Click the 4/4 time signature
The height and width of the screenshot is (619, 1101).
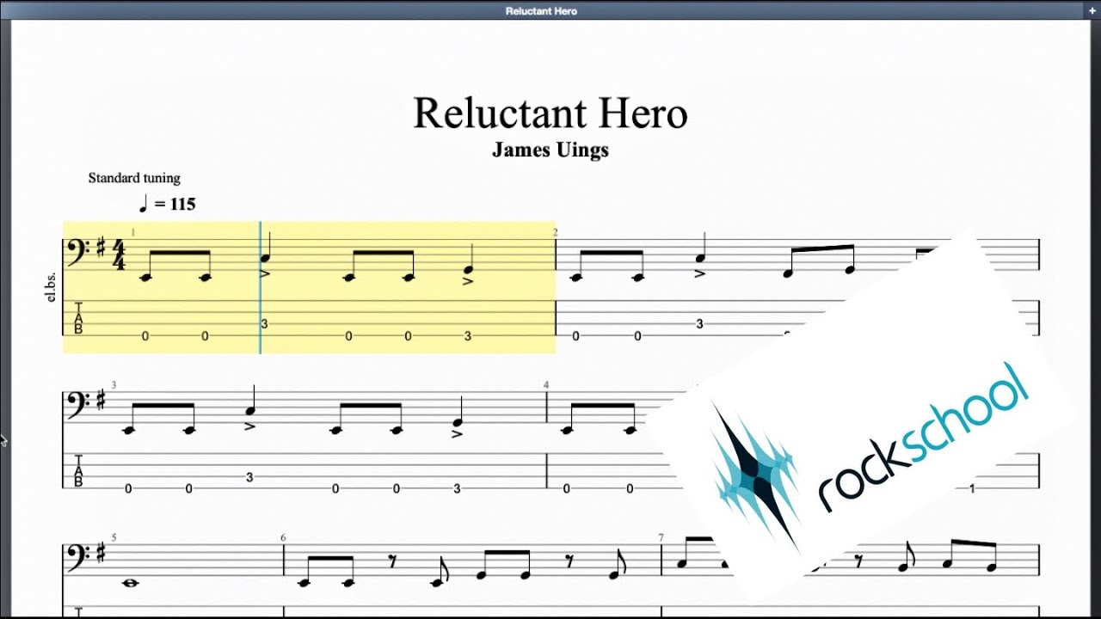(119, 256)
